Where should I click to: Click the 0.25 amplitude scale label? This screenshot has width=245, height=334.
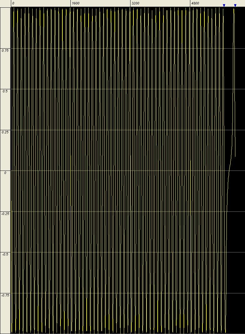[x=5, y=132]
